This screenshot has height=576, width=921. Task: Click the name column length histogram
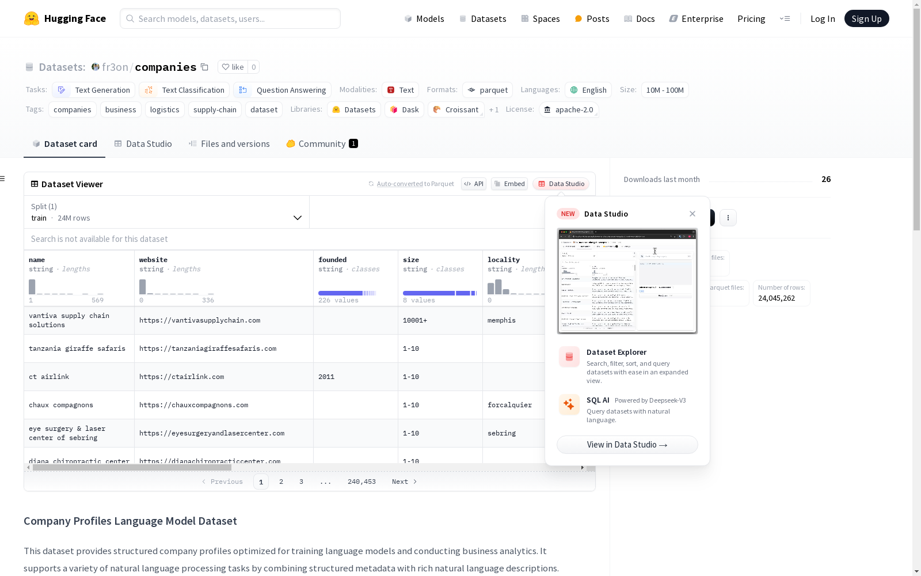[x=66, y=287]
